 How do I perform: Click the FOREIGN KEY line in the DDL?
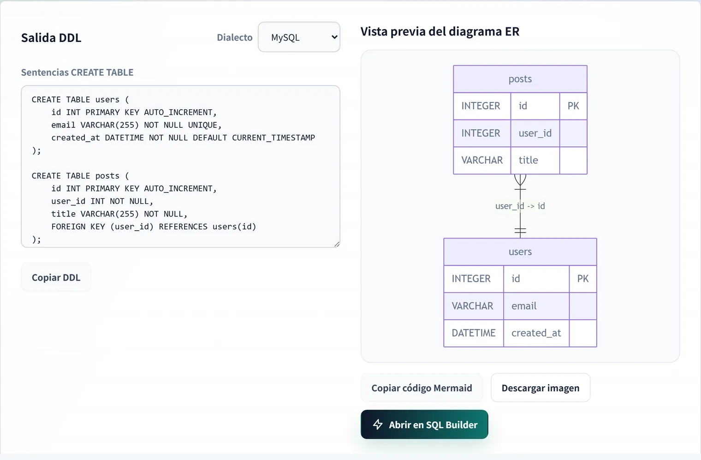click(154, 227)
